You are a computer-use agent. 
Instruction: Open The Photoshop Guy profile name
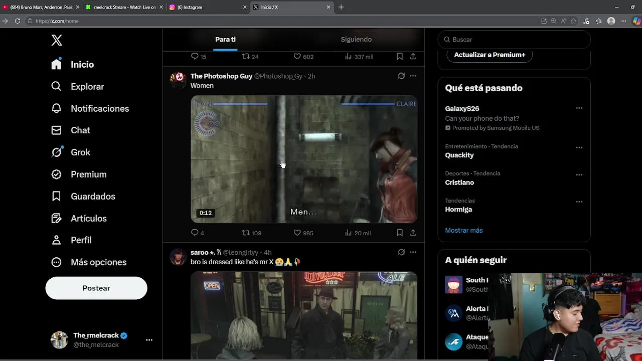[221, 76]
